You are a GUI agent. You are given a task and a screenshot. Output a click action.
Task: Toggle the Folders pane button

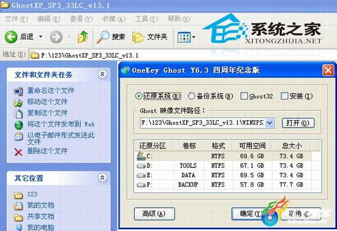tap(150, 37)
